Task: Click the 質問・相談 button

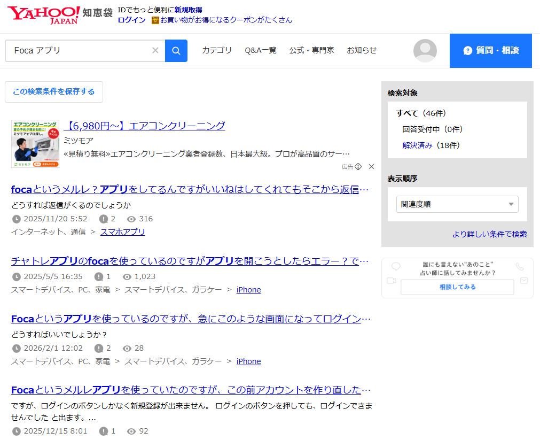Action: [491, 51]
